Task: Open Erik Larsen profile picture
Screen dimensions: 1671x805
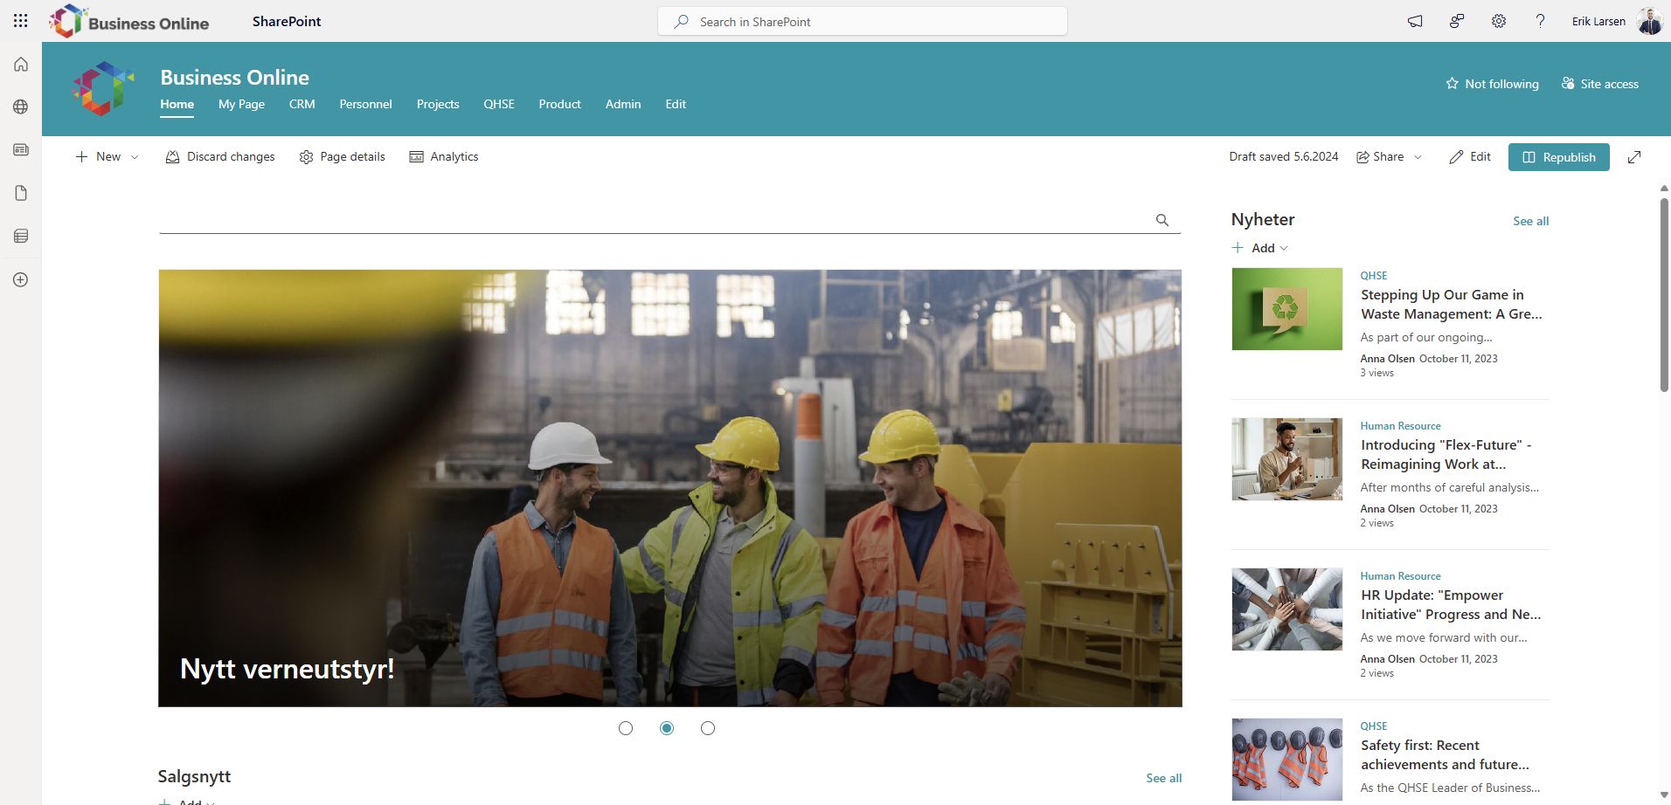Action: click(x=1650, y=21)
